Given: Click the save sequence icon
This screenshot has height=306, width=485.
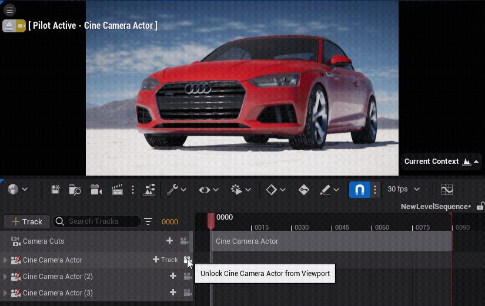Looking at the screenshot, I should [55, 190].
